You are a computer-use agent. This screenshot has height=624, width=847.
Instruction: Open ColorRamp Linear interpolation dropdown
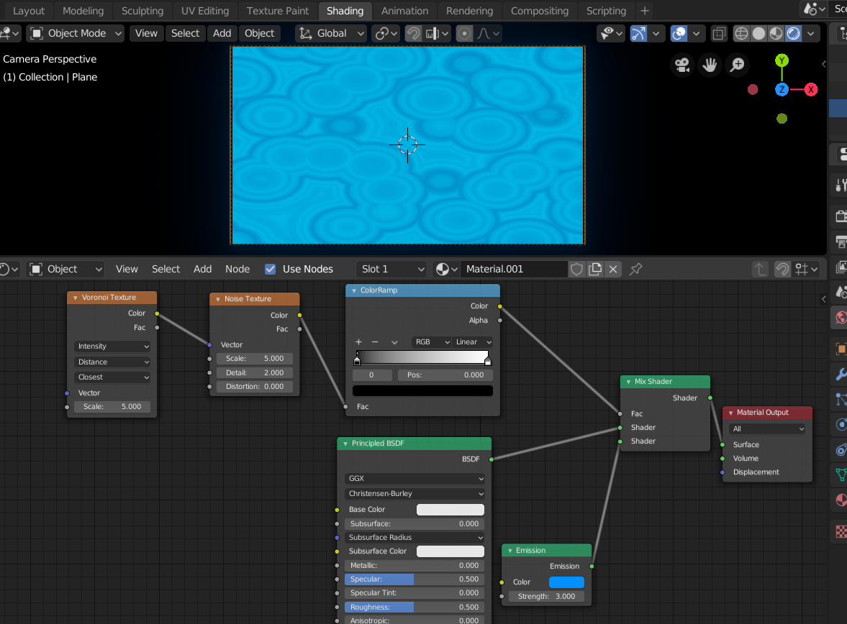click(473, 342)
